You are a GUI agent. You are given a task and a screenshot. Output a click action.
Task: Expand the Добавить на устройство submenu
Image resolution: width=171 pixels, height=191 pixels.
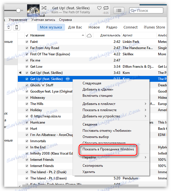pos(111,116)
